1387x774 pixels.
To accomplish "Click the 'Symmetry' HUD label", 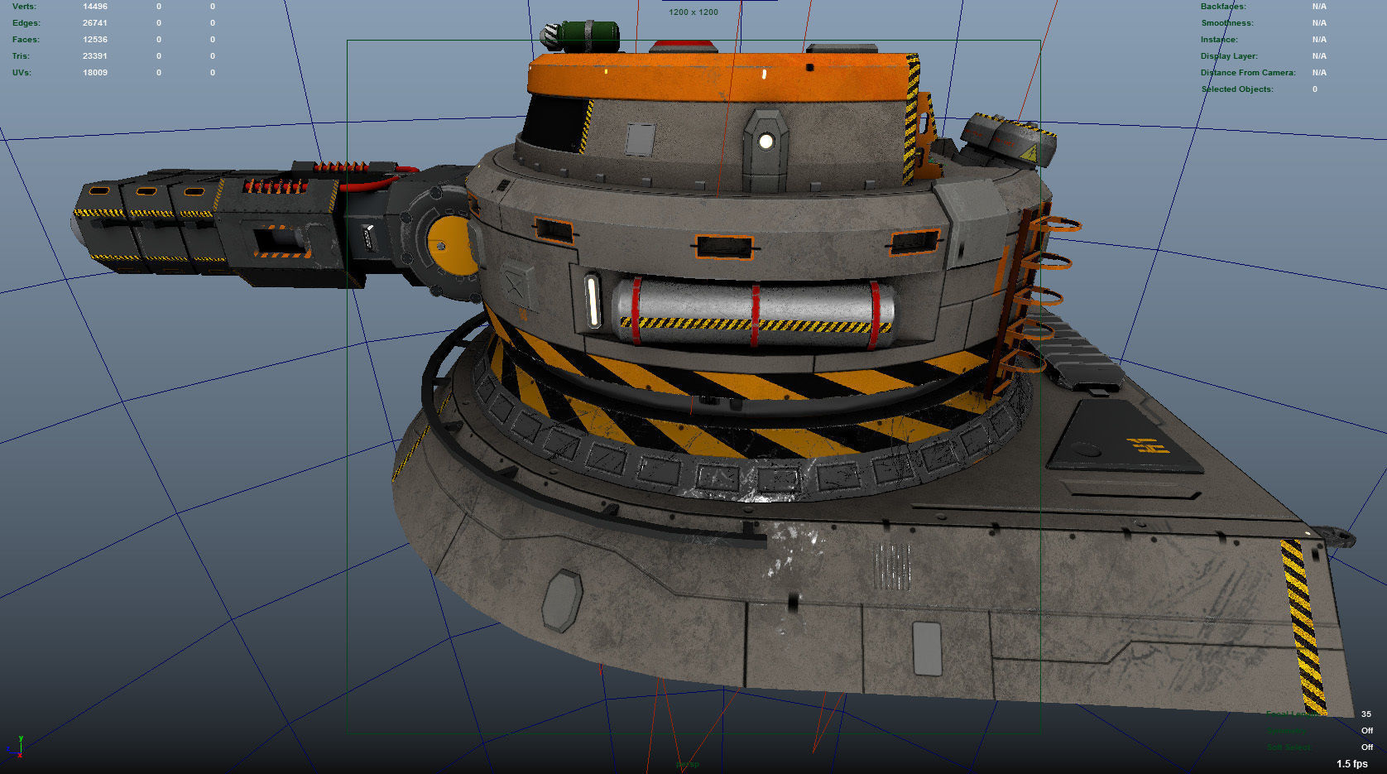I will coord(1286,731).
